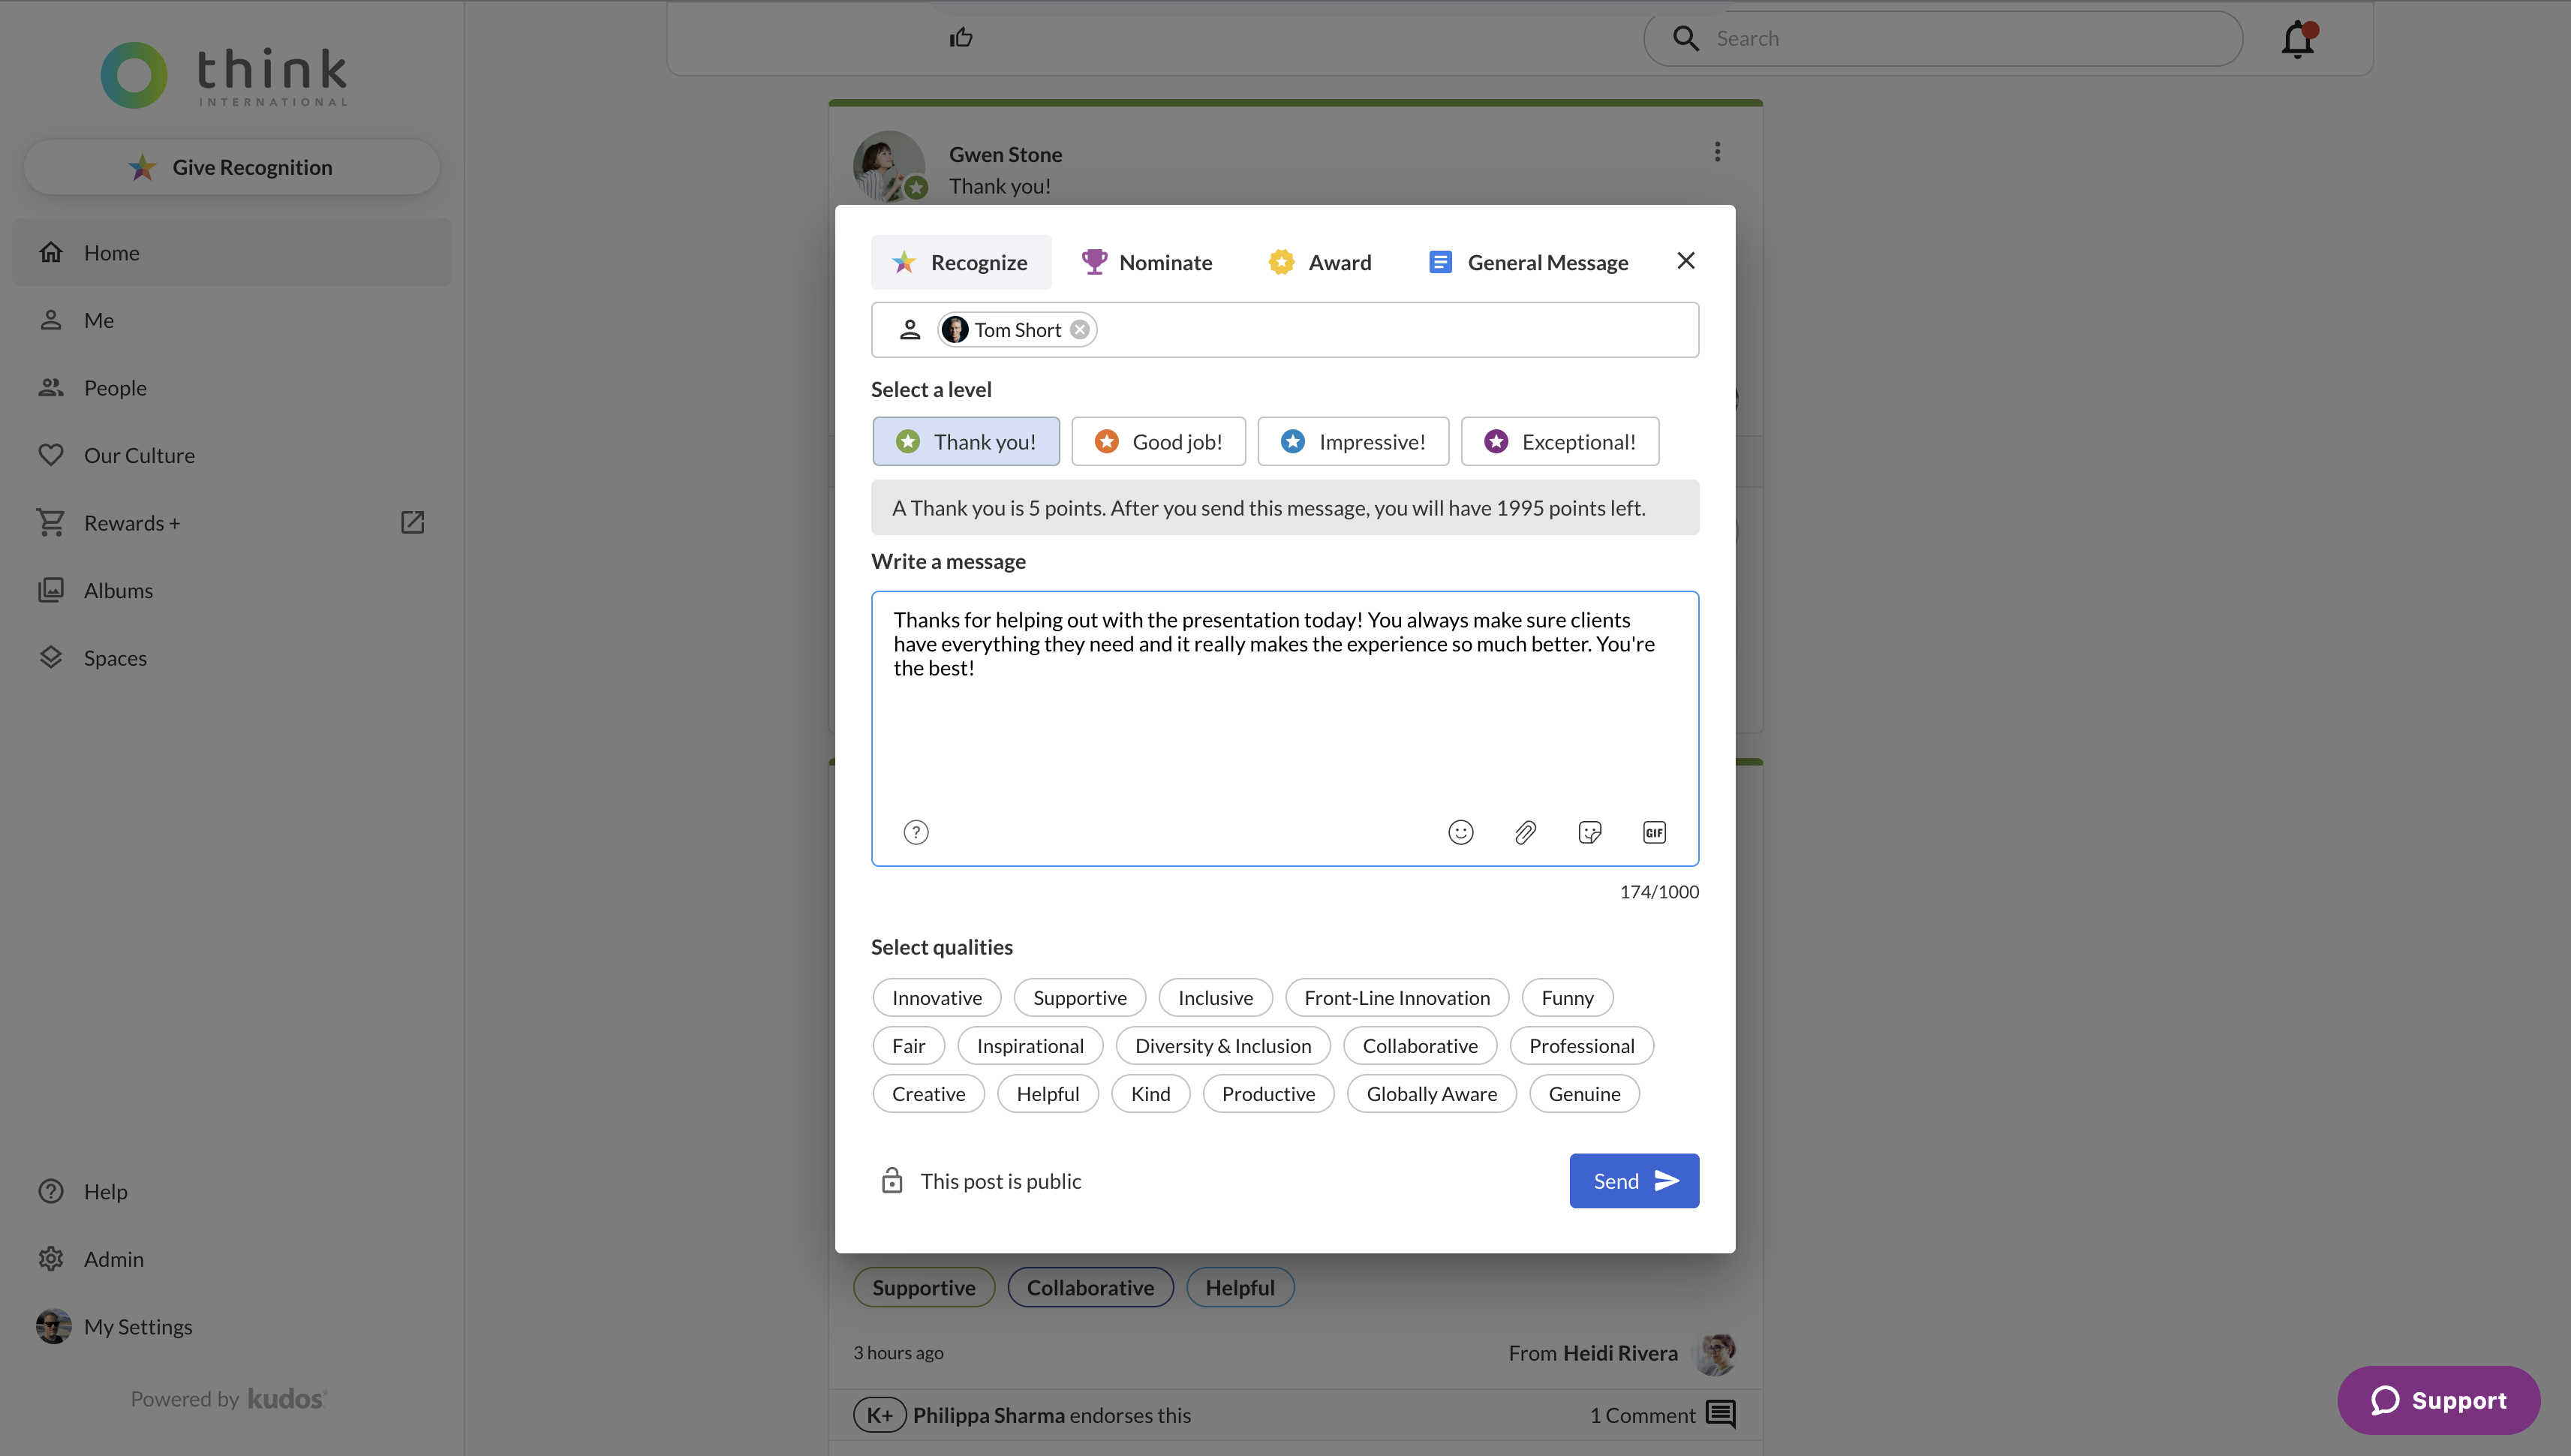Send the recognition message
Screen dimensions: 2571x1456
pyautogui.click(x=1634, y=1181)
